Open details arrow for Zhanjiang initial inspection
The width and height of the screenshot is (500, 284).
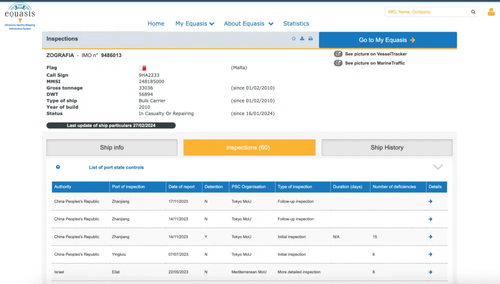click(x=430, y=237)
